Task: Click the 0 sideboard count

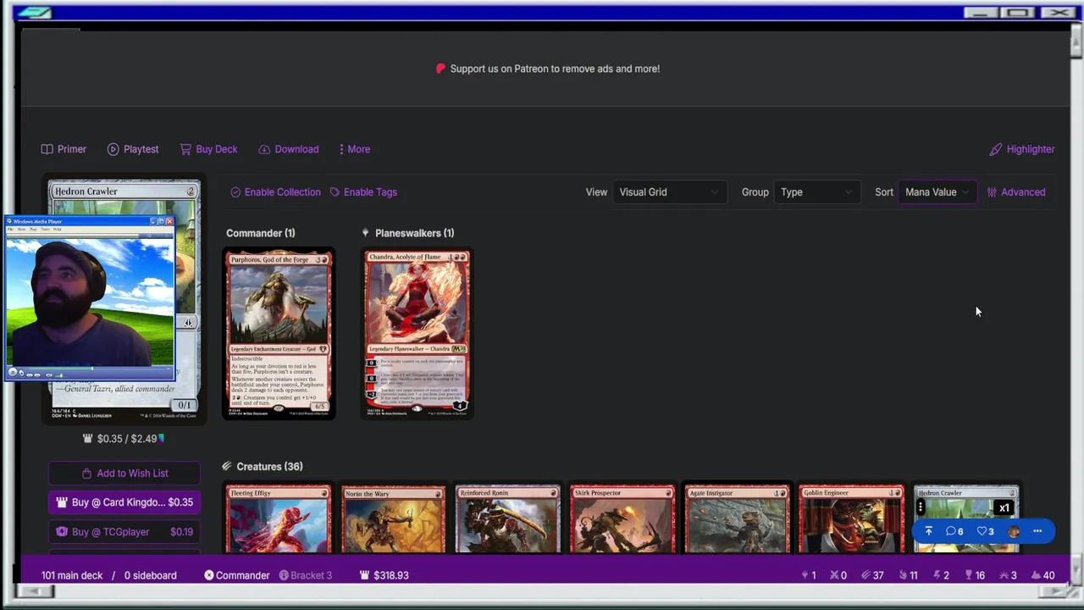Action: coord(151,575)
